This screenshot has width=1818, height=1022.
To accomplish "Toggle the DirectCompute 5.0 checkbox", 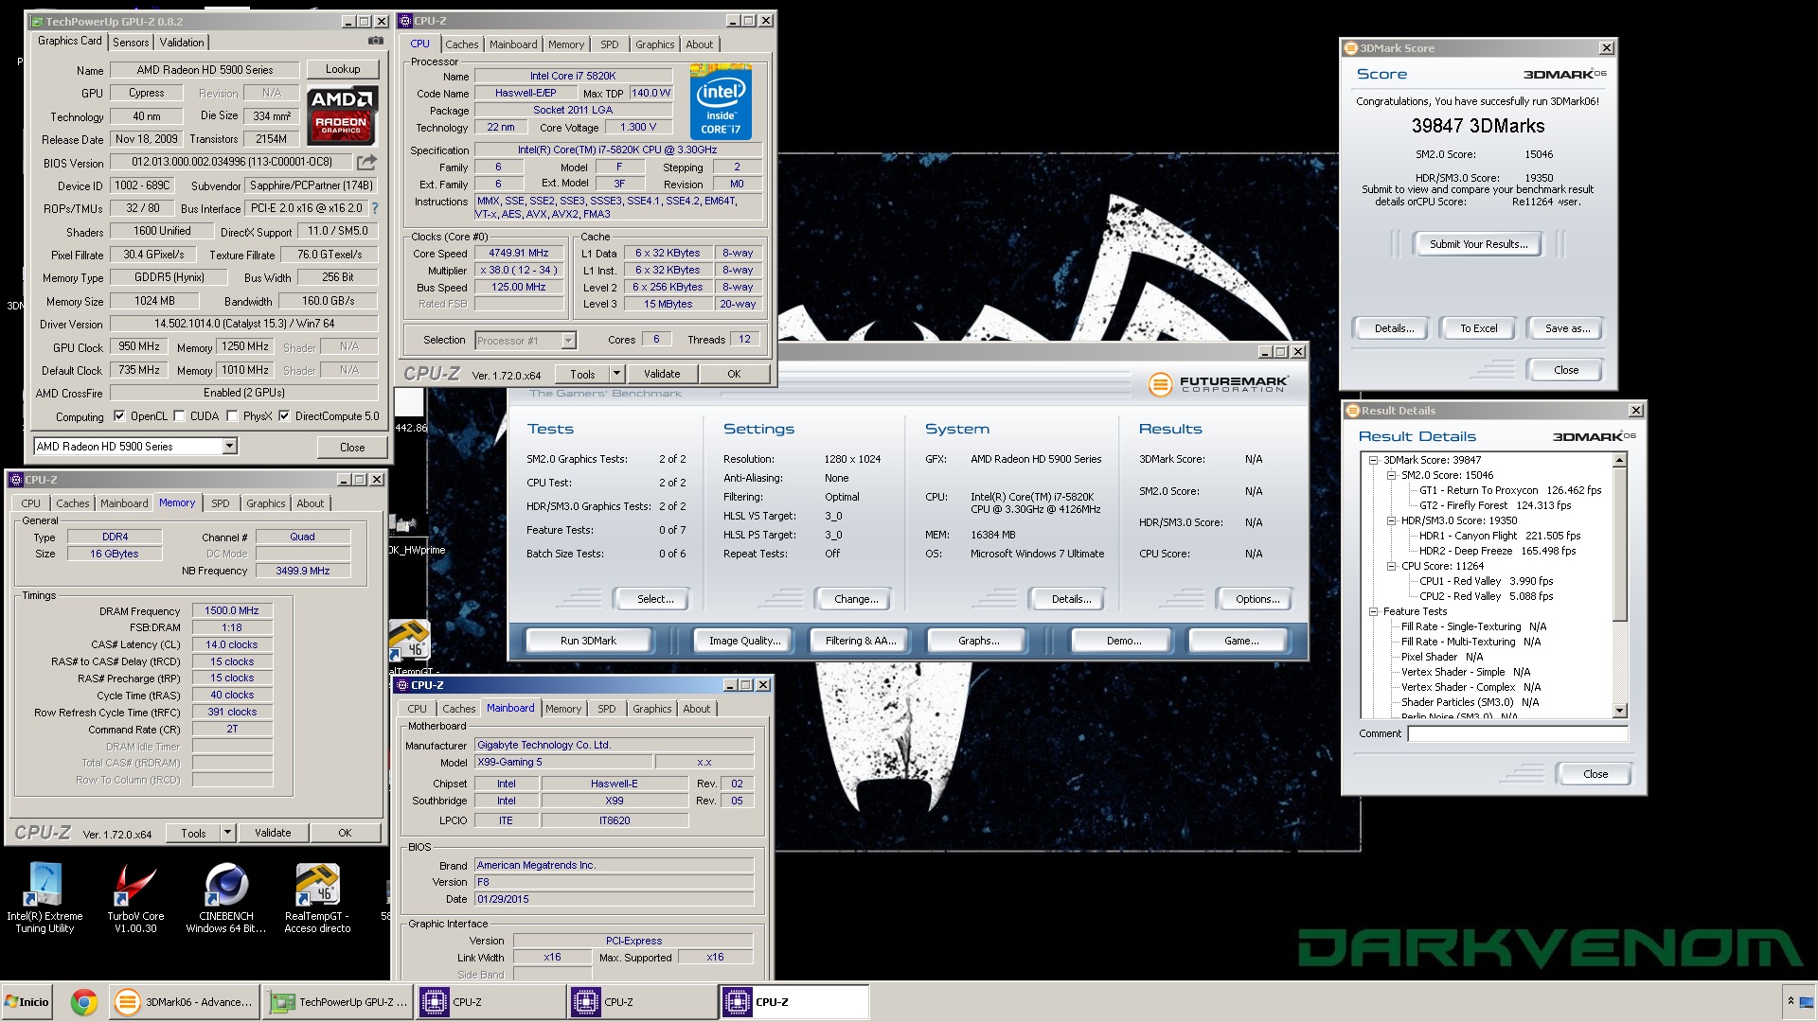I will (x=284, y=416).
